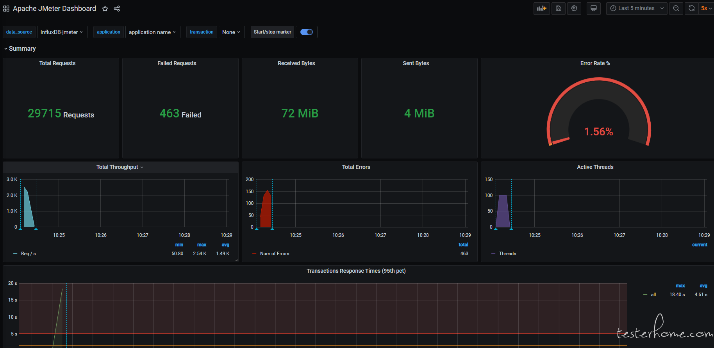Viewport: 714px width, 348px height.
Task: Open the dashboards grid icon
Action: point(6,9)
